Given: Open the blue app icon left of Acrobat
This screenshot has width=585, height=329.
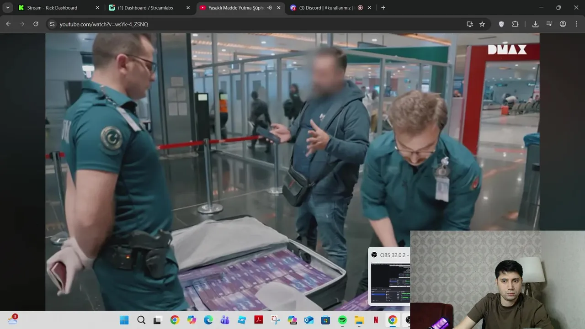Looking at the screenshot, I should pyautogui.click(x=242, y=320).
